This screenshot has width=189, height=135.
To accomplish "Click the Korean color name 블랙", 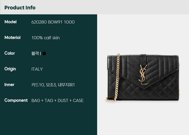I will pyautogui.click(x=35, y=53).
